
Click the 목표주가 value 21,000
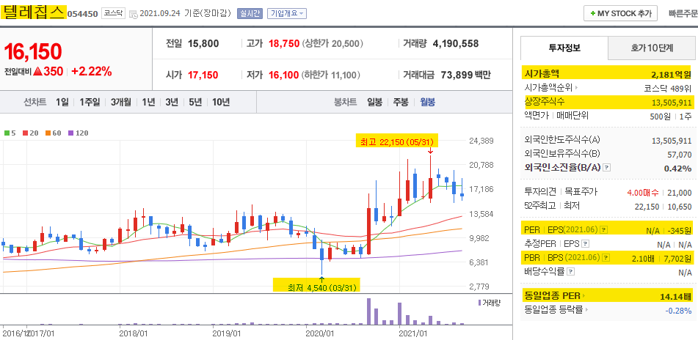coord(680,193)
